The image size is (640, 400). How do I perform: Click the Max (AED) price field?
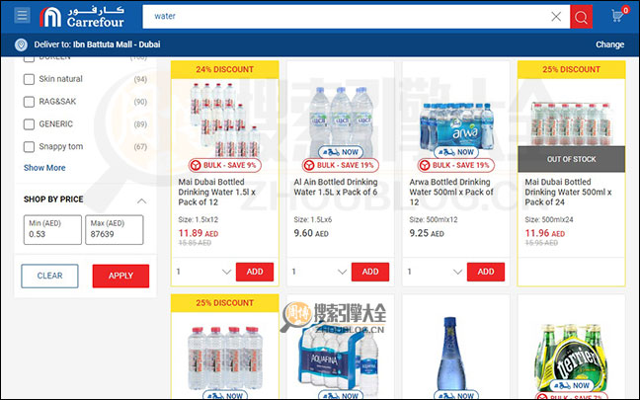click(x=115, y=230)
